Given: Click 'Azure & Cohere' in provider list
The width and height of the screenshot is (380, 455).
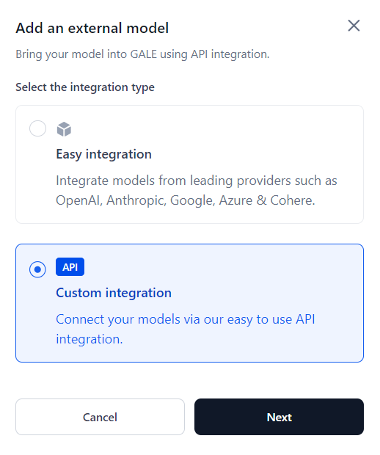Looking at the screenshot, I should pyautogui.click(x=267, y=200).
